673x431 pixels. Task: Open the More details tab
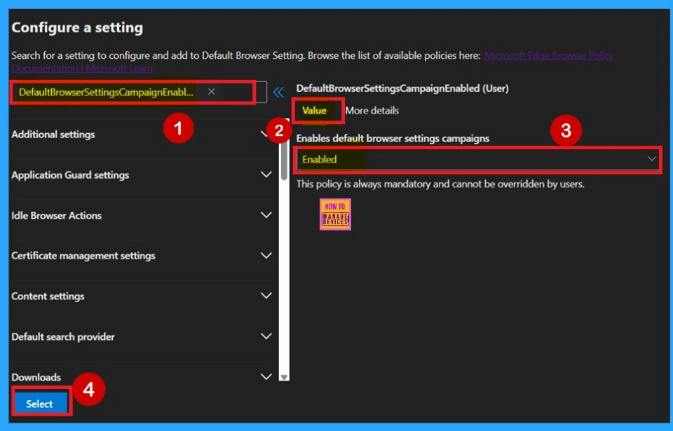coord(372,111)
